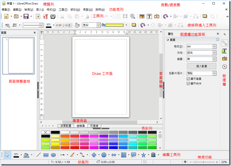Open the Edit menu
This screenshot has height=166, width=231.
pos(17,9)
